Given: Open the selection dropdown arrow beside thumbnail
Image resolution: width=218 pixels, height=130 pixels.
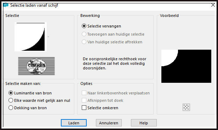Looking at the screenshot, I should [x=48, y=37].
